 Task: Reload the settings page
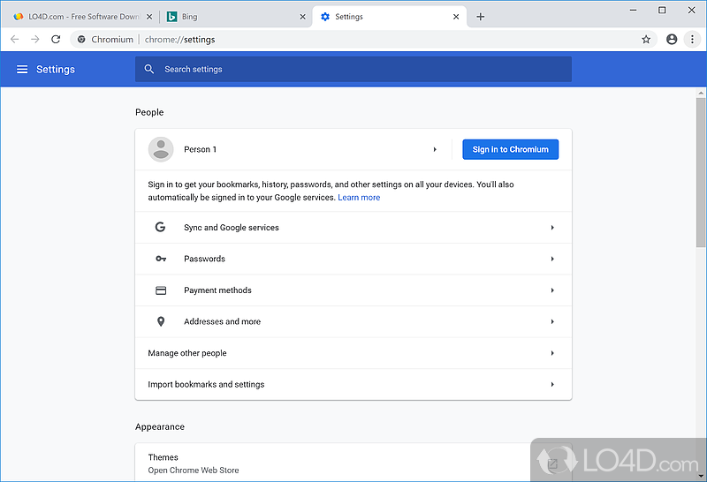pyautogui.click(x=56, y=39)
